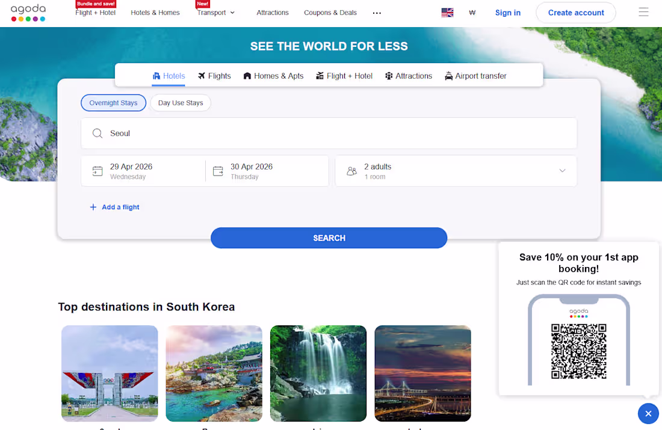Click the 2 adults 1 room text
The image size is (662, 430).
[377, 171]
